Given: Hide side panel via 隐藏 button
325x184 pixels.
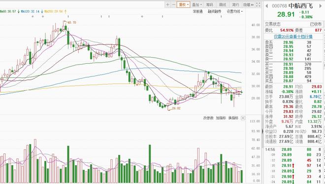Looking at the screenshot, I should pos(248,4).
